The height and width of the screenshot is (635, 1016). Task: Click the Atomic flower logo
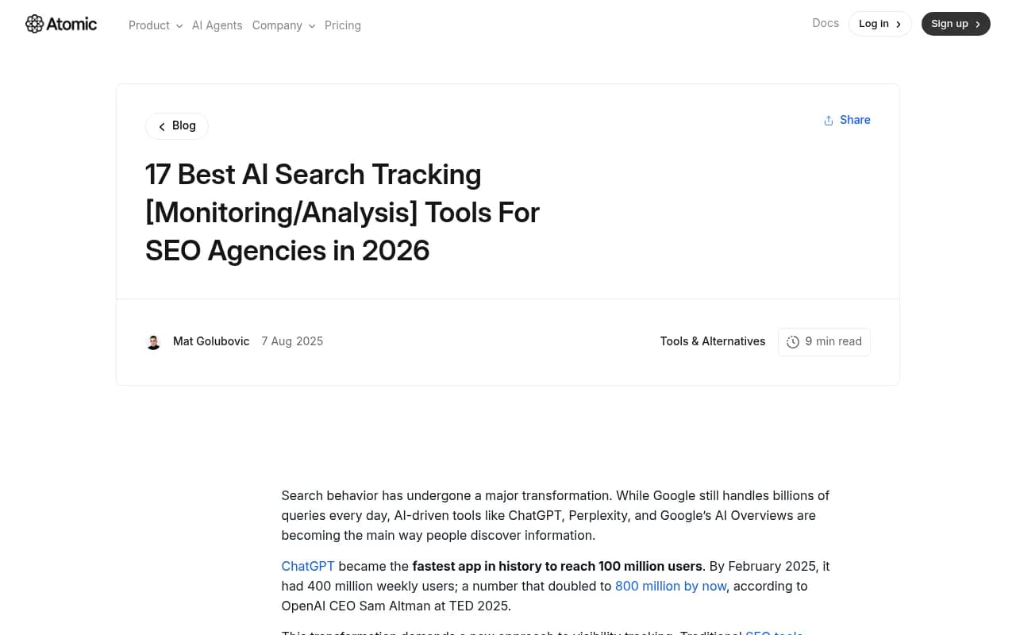tap(35, 24)
